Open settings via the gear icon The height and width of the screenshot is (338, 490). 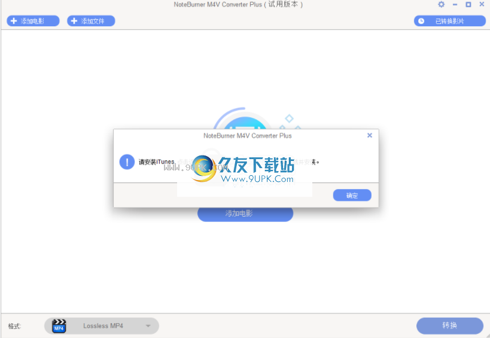click(441, 4)
